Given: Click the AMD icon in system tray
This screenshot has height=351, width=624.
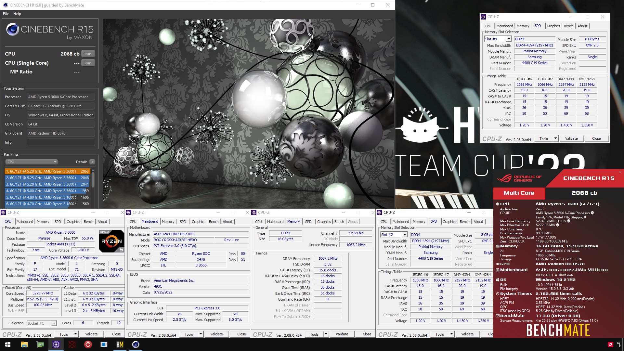Looking at the screenshot, I should pyautogui.click(x=610, y=344).
